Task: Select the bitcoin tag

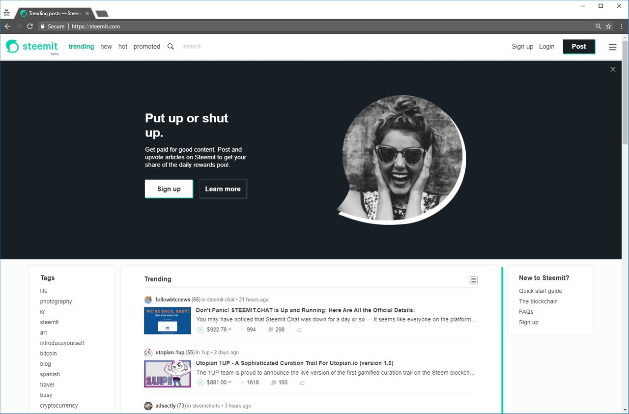Action: pyautogui.click(x=48, y=354)
